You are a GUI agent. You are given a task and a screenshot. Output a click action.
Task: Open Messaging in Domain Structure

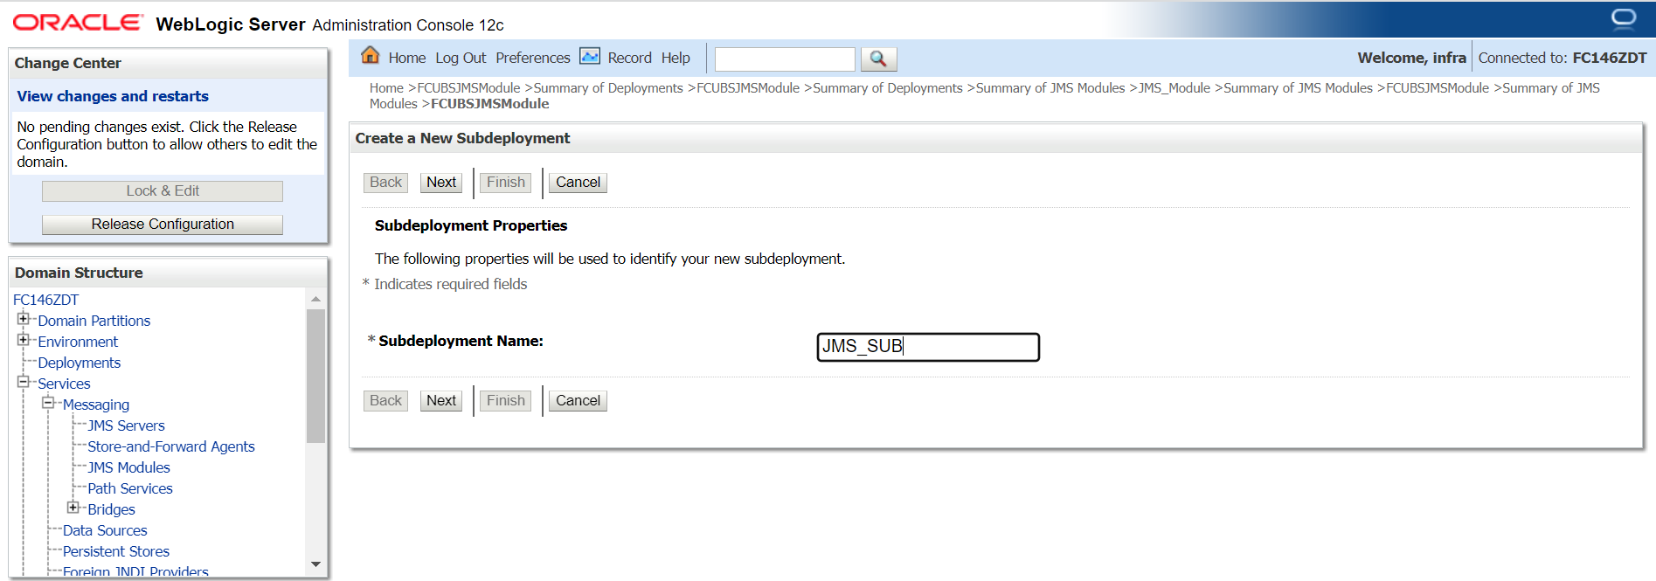click(x=96, y=405)
